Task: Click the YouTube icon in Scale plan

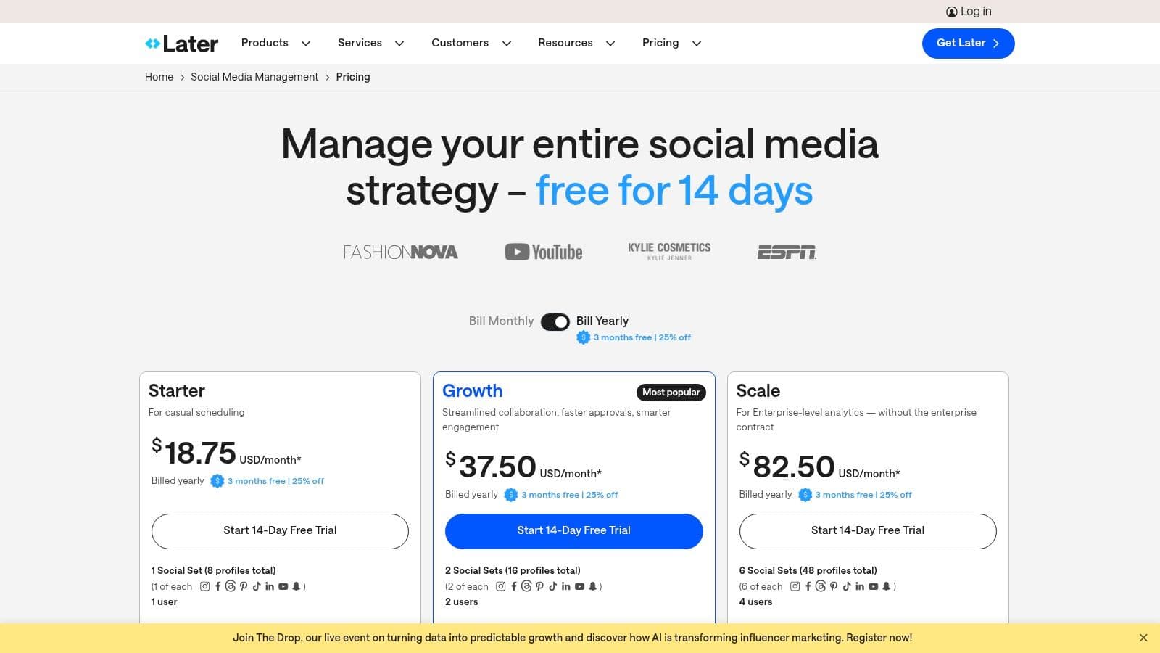Action: [874, 586]
